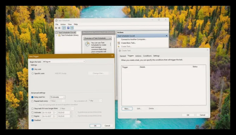Toggle the Show/Hide Console Tree toolbar icon

(x=64, y=28)
